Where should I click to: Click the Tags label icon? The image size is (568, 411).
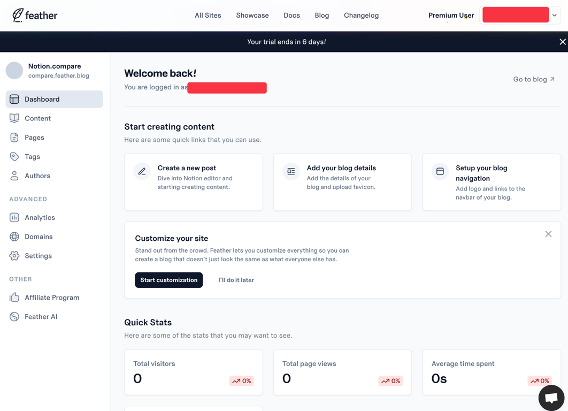[x=14, y=157]
